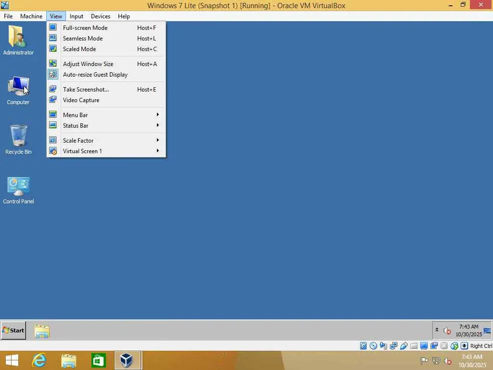Expand the Menu Bar submenu
The image size is (493, 370).
tap(106, 115)
